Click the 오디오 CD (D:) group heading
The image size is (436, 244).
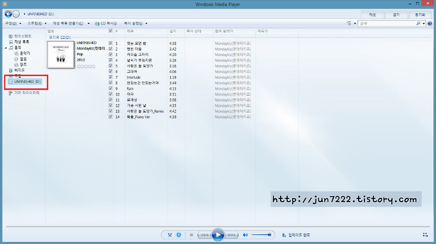pyautogui.click(x=60, y=37)
